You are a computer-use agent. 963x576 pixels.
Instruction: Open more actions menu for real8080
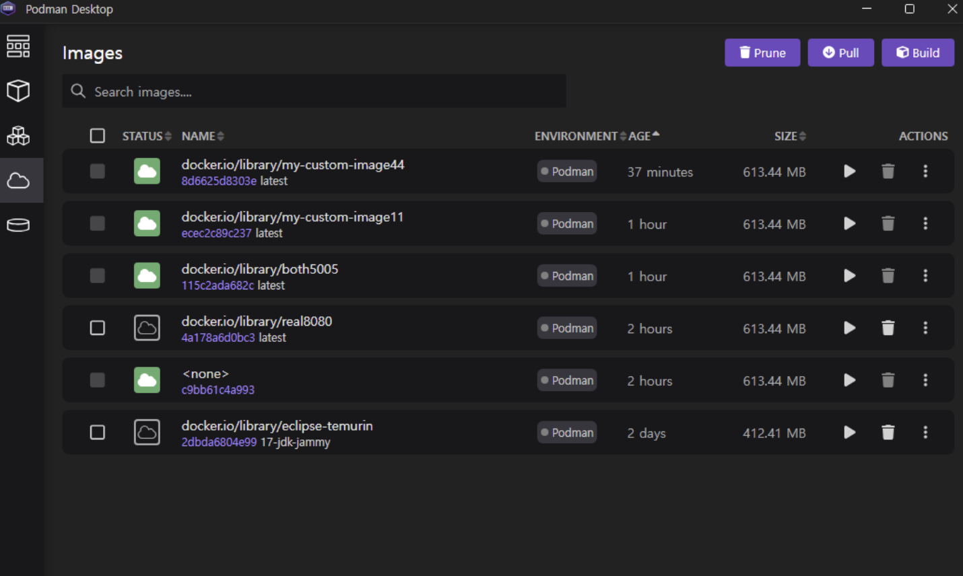pos(925,328)
